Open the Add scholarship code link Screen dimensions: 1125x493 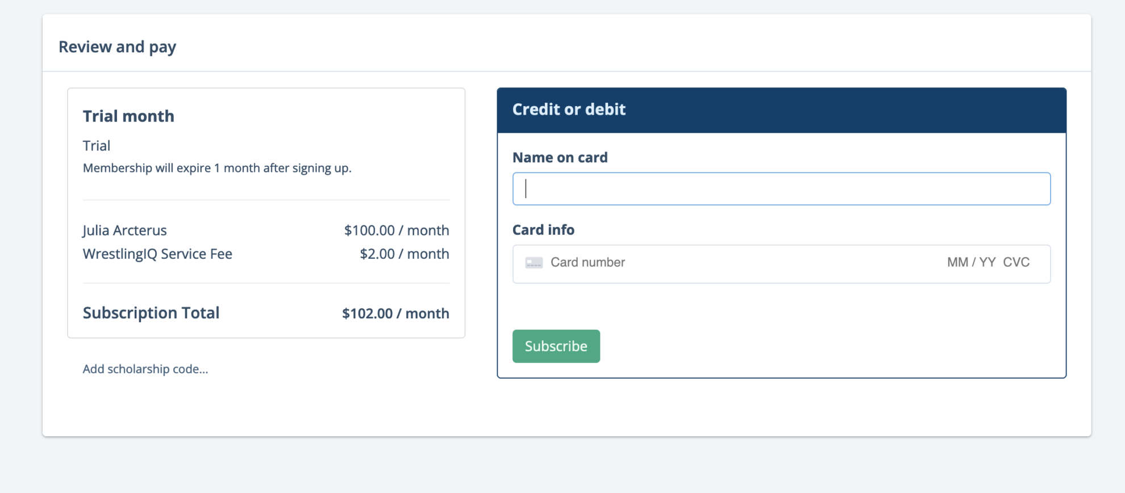145,369
